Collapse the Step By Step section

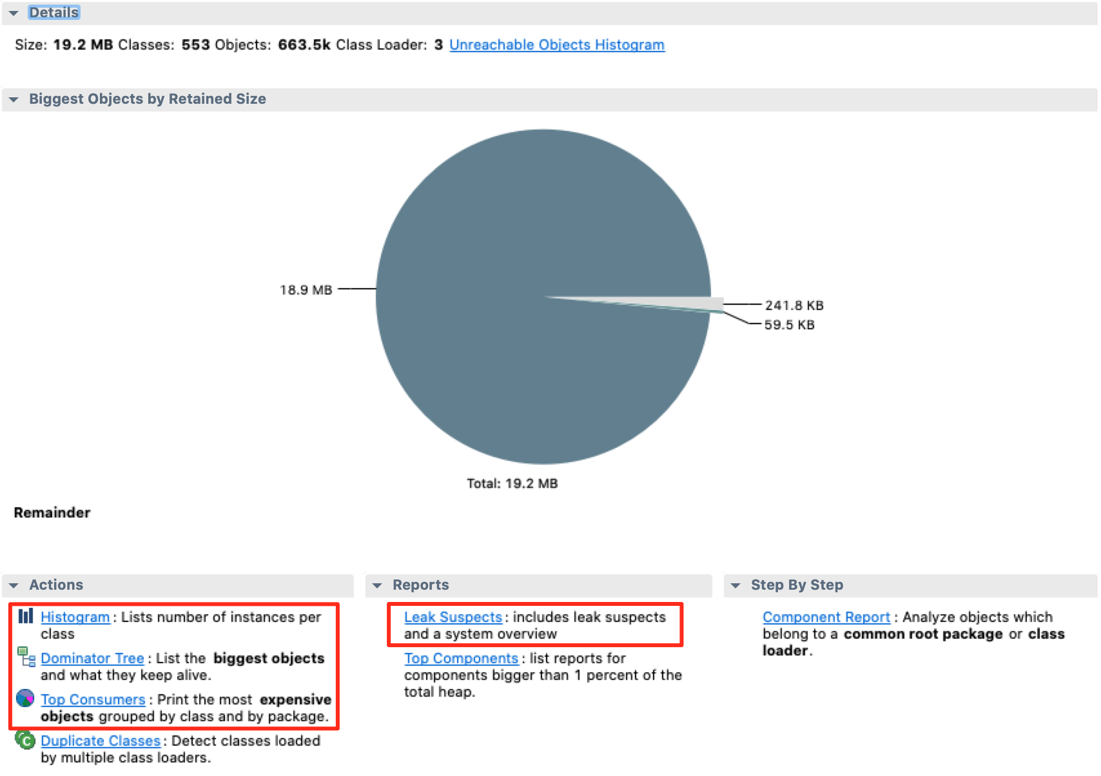736,585
